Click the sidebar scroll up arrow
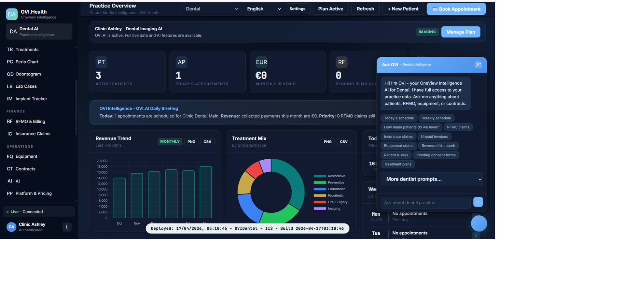The image size is (625, 305). point(76,47)
